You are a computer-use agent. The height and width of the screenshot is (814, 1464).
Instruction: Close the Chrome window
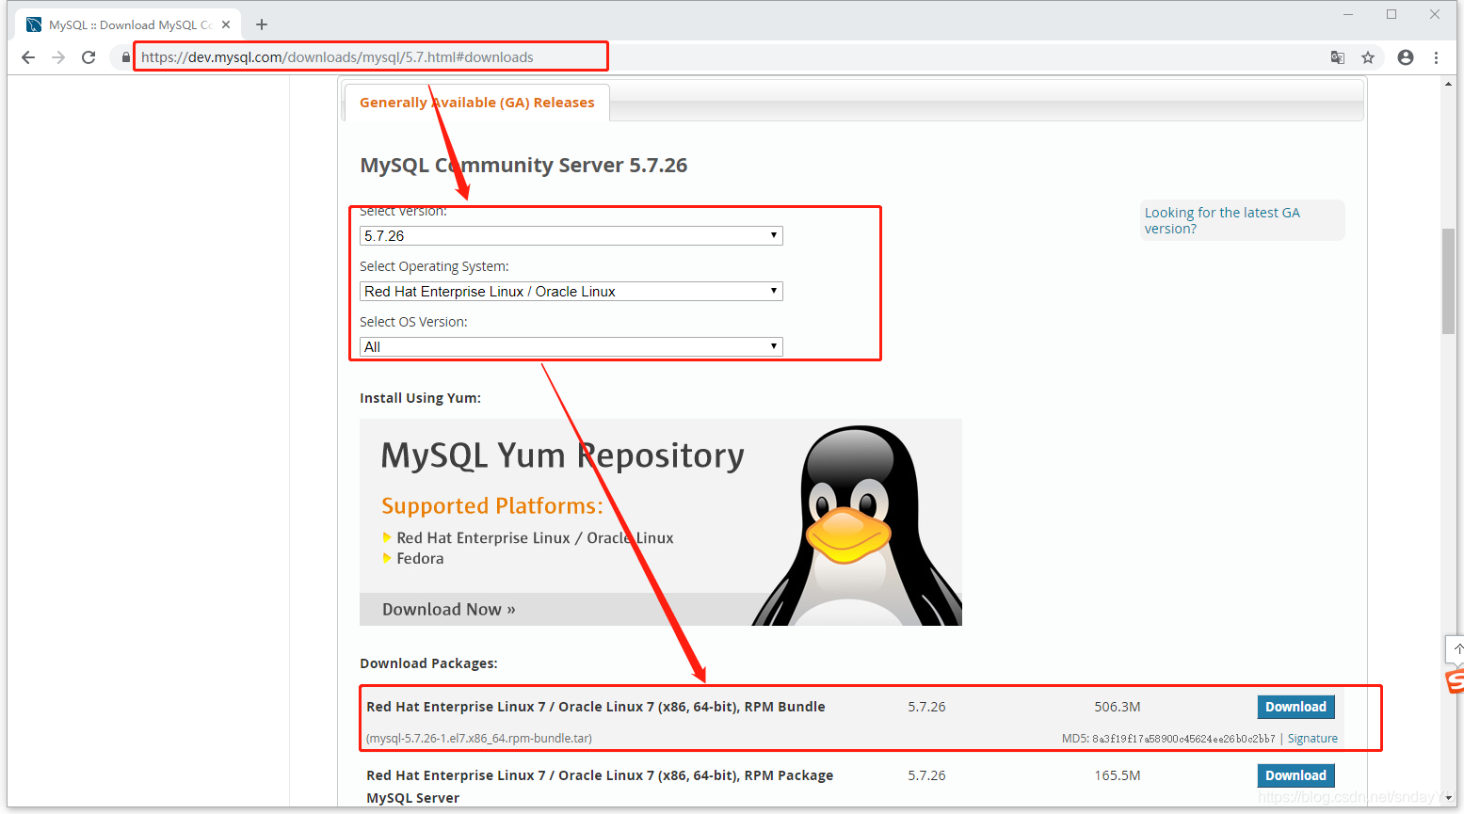(1435, 14)
